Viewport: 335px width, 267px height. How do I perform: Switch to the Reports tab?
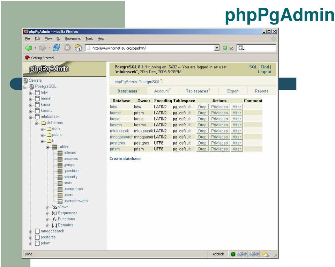coord(261,91)
